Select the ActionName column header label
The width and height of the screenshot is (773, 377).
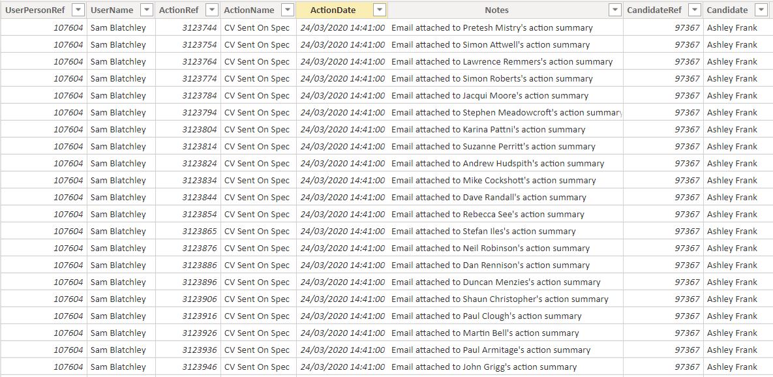(249, 10)
